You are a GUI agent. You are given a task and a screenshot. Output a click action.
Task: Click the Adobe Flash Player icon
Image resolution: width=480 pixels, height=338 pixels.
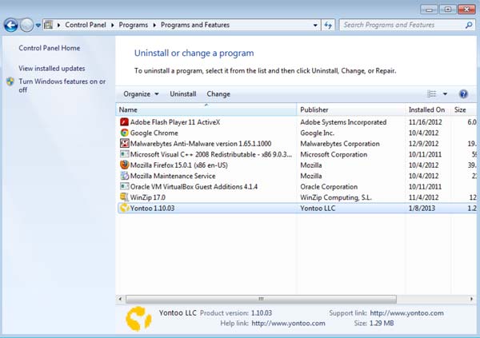click(x=124, y=122)
